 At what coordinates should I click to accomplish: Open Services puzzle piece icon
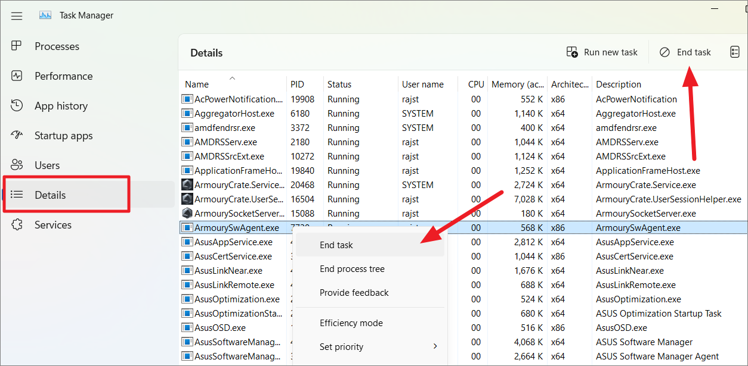tap(17, 225)
